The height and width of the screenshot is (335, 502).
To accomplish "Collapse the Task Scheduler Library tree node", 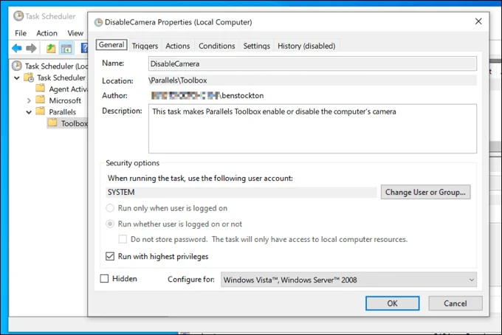I will pos(17,77).
